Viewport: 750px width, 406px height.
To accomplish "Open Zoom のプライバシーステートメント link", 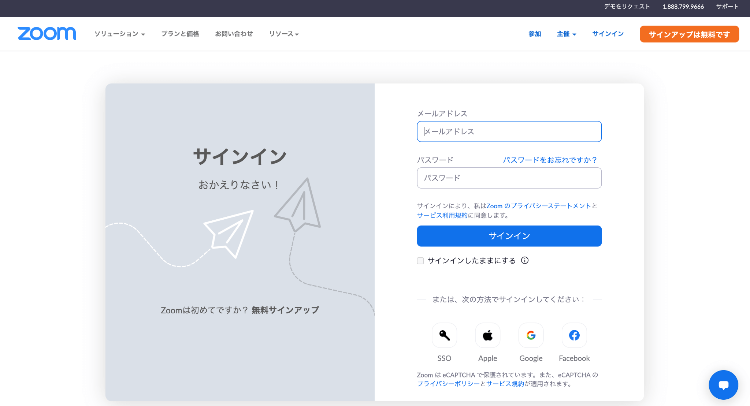I will point(539,206).
